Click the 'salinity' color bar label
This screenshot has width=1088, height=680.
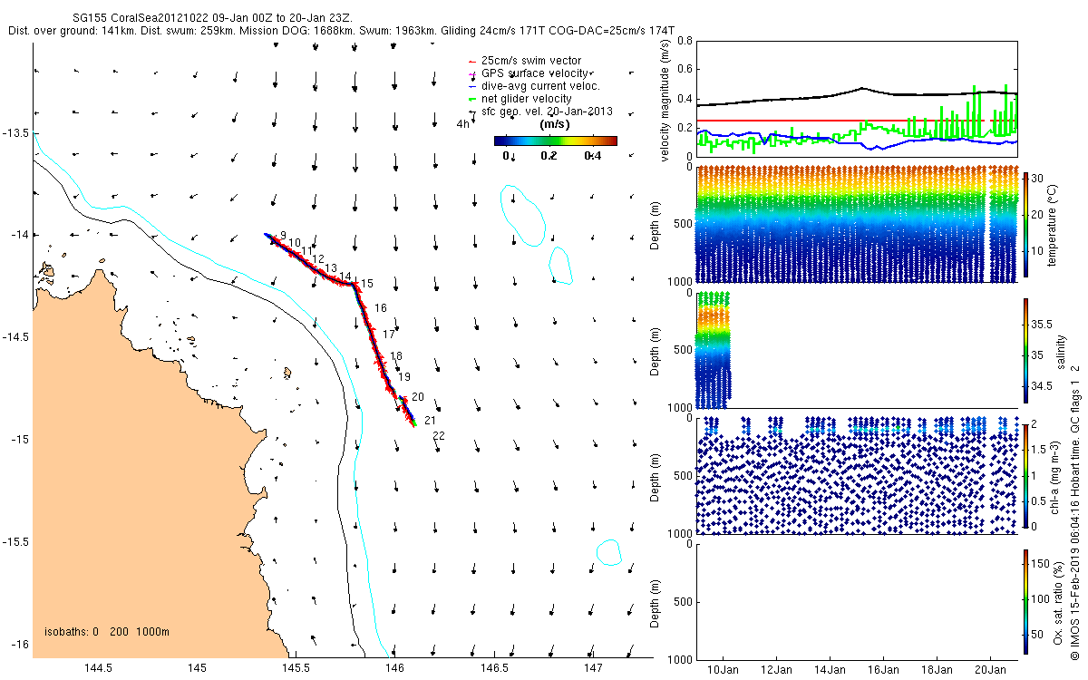point(1063,352)
